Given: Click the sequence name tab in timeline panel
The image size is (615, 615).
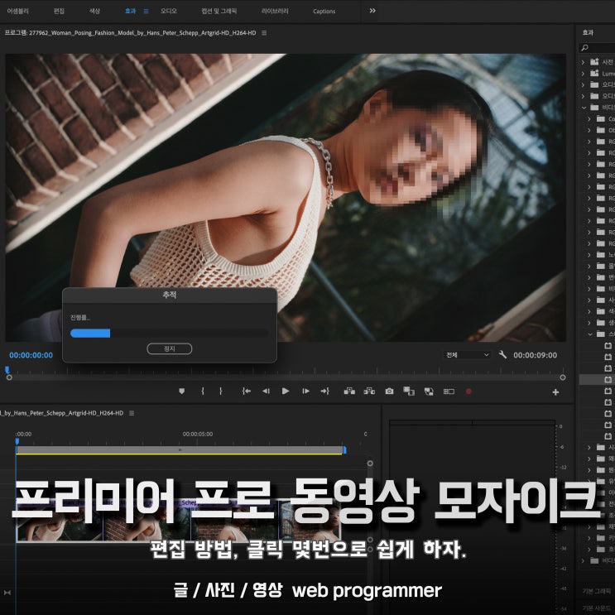Looking at the screenshot, I should pos(61,413).
